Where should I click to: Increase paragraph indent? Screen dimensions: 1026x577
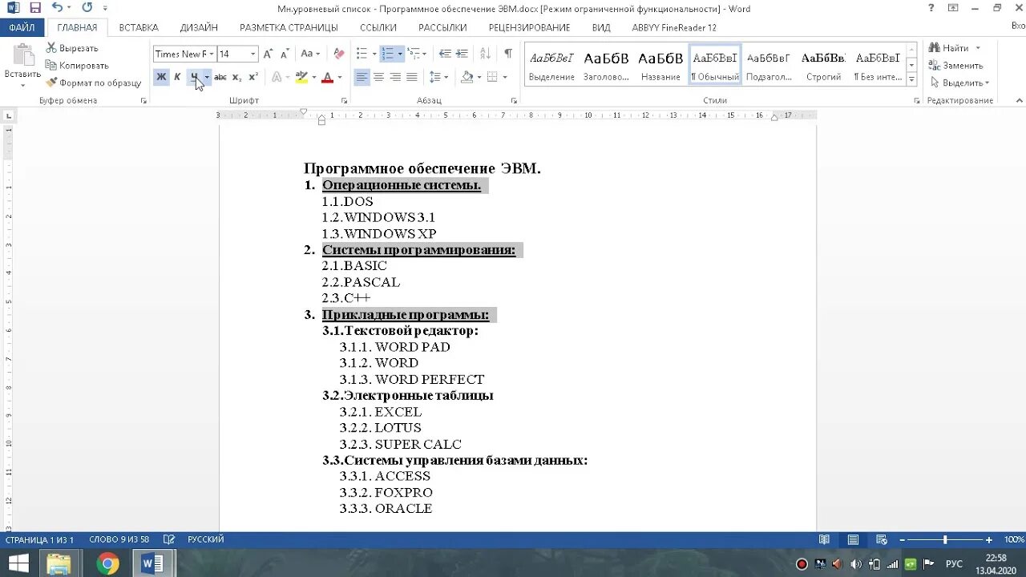(x=462, y=54)
